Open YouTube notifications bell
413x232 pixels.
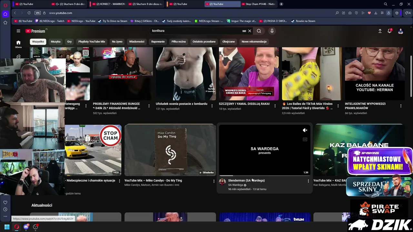pos(389,31)
